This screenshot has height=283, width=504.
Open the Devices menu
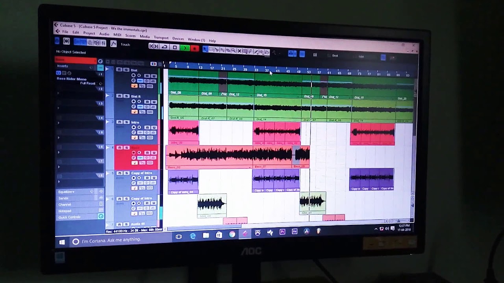tap(178, 39)
